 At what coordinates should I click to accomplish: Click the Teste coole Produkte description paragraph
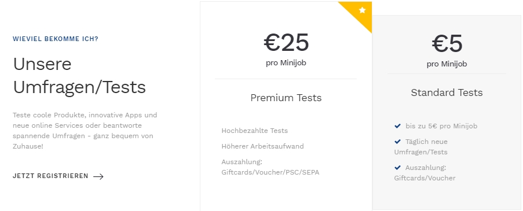click(x=85, y=131)
